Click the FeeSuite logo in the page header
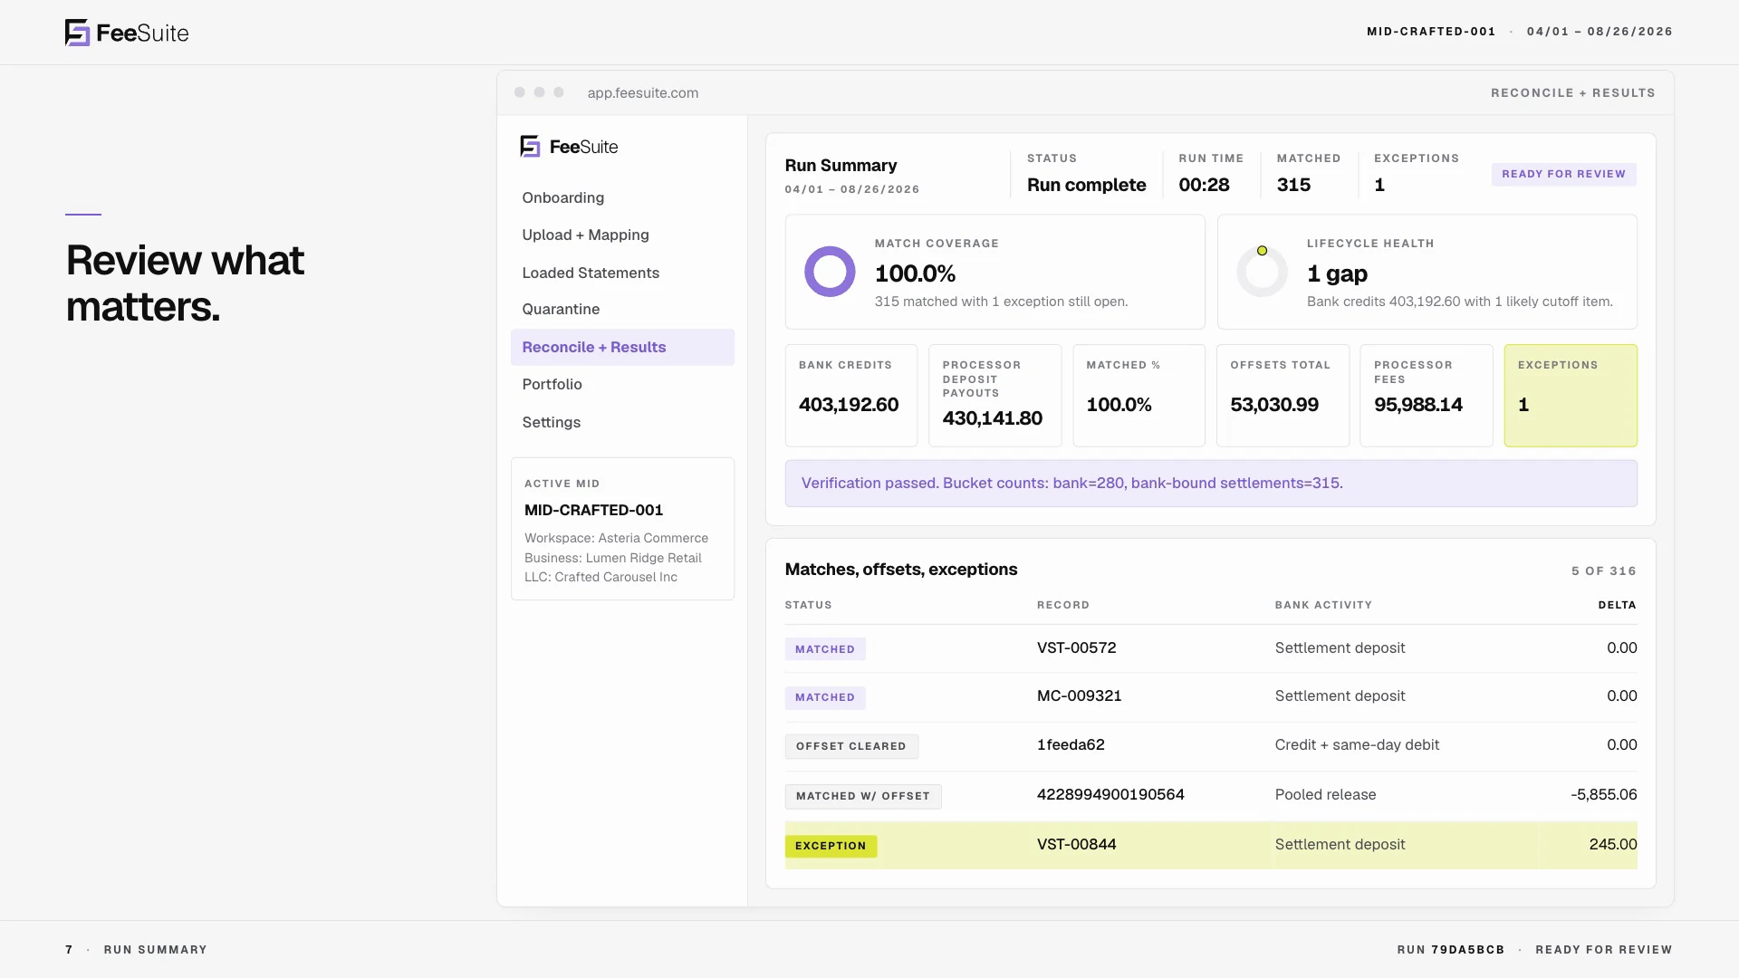This screenshot has width=1739, height=978. point(127,33)
